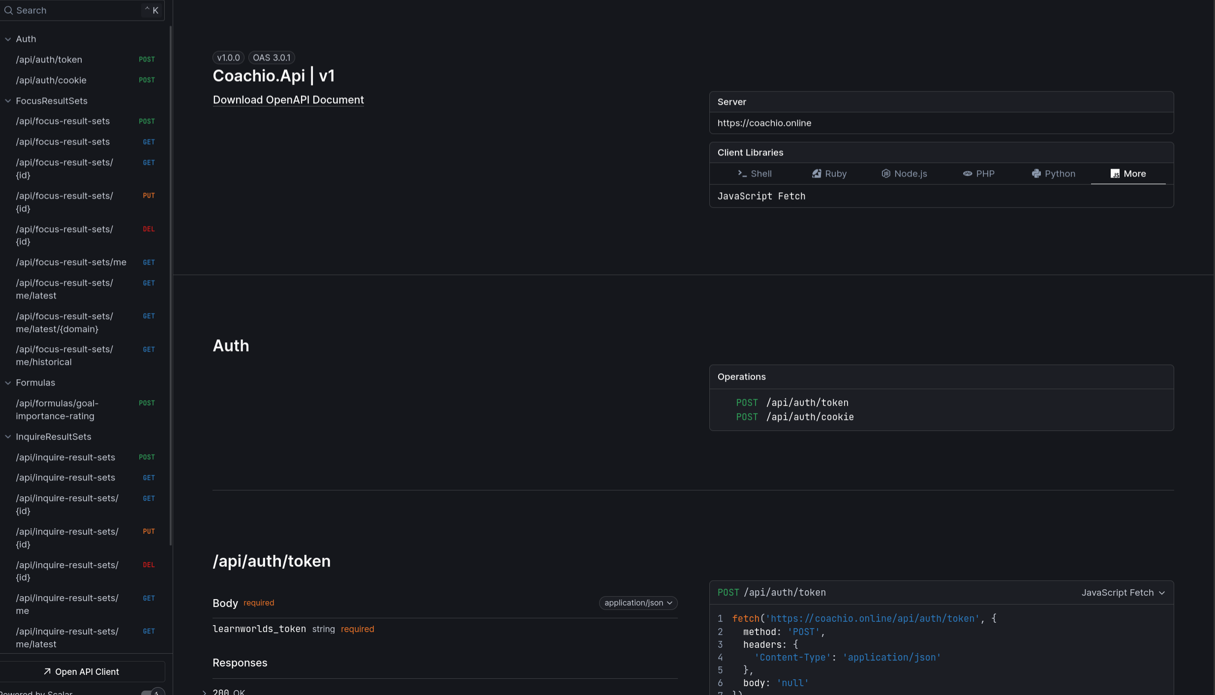Click the https://coachio.online server URL
The image size is (1215, 695).
tap(764, 123)
